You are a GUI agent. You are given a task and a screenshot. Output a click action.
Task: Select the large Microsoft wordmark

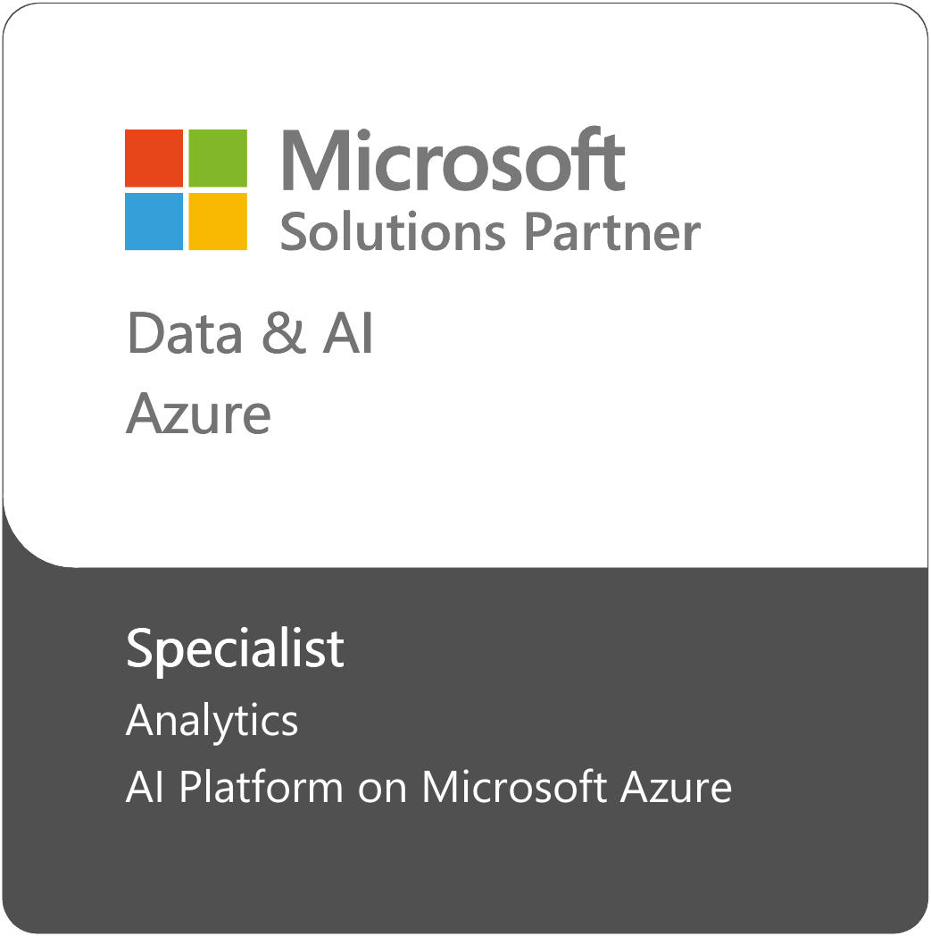pyautogui.click(x=453, y=162)
